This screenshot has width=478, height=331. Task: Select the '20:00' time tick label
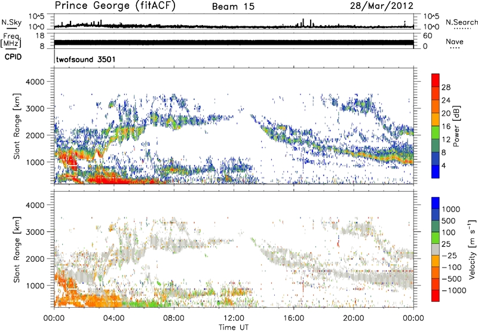point(353,318)
